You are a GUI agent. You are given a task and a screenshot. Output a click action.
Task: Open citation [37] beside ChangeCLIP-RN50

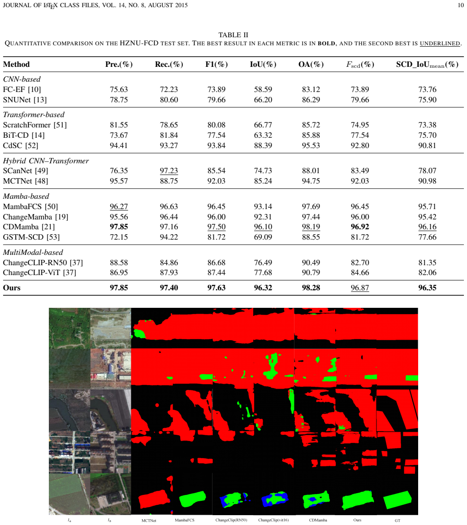coord(76,262)
